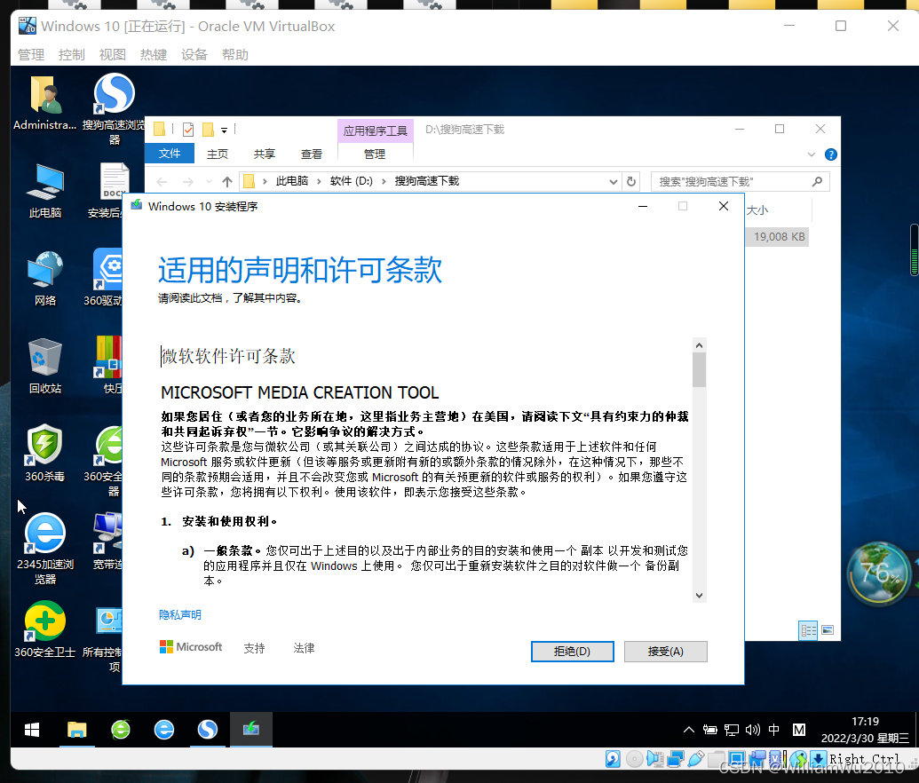
Task: Open File Explorer help icon
Action: point(830,154)
